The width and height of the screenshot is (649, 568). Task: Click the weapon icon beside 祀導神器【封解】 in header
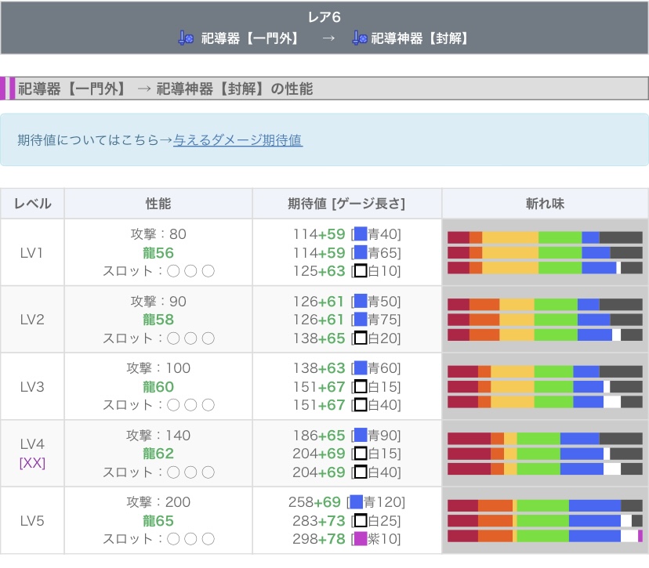click(360, 38)
